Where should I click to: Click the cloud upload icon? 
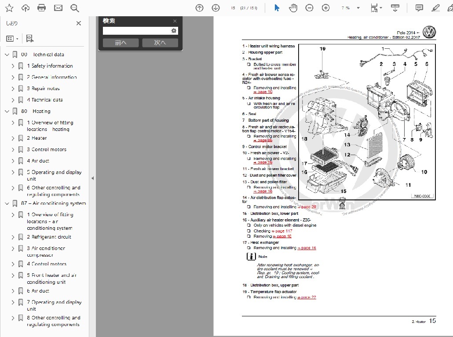coord(26,8)
